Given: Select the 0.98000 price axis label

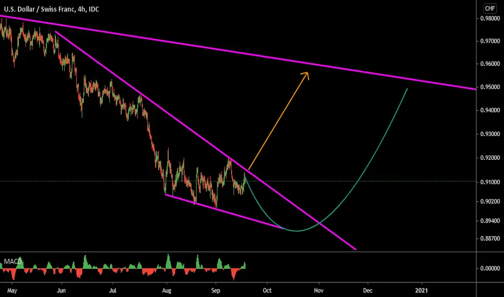Looking at the screenshot, I should (490, 18).
